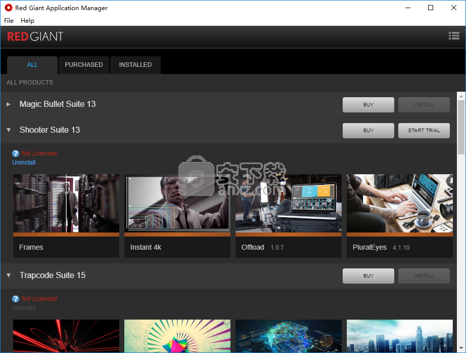Open the list view menu icon

click(x=454, y=36)
